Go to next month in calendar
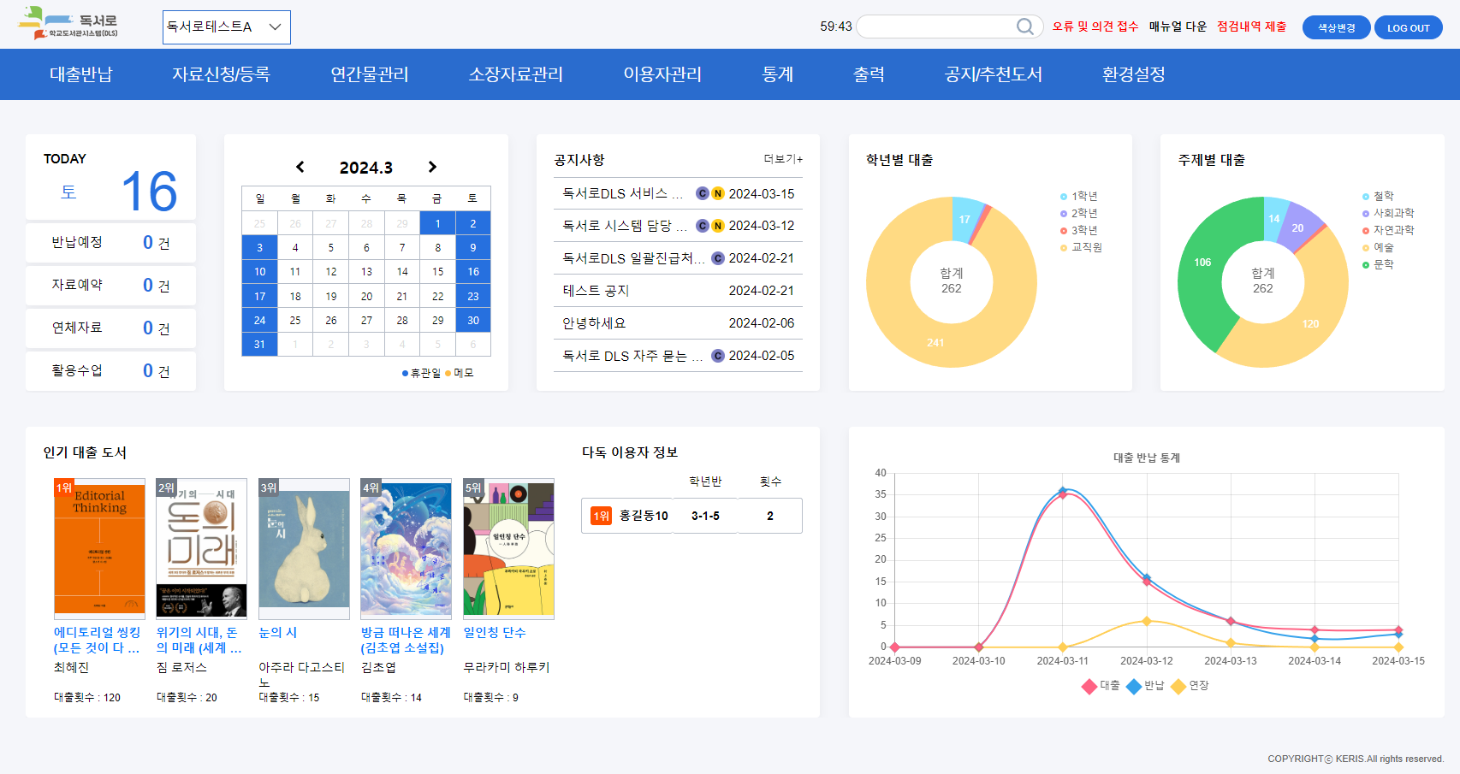 432,167
